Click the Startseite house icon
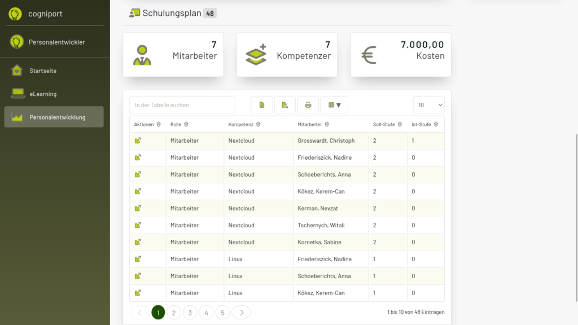Screen dimensions: 578x325 pyautogui.click(x=17, y=71)
